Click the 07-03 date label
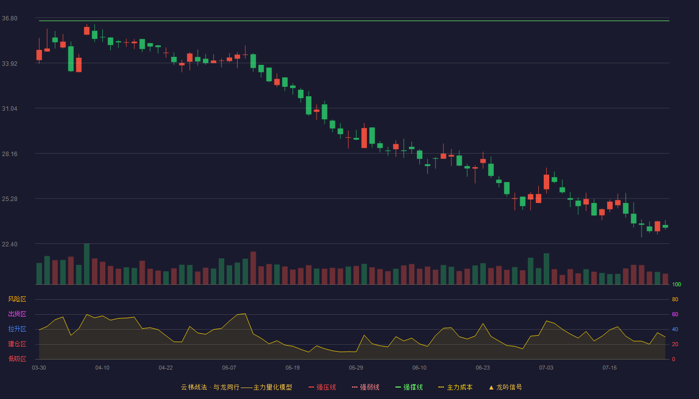The image size is (699, 399). tap(546, 368)
